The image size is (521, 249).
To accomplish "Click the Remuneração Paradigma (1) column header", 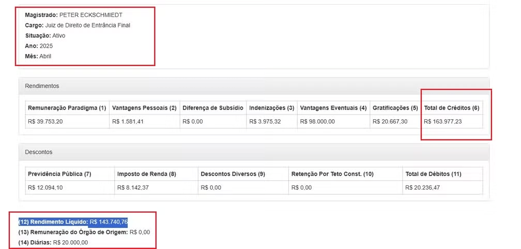I will [67, 108].
